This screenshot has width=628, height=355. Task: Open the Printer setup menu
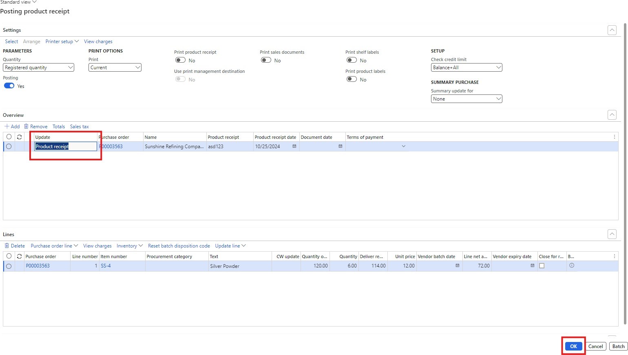[x=62, y=42]
